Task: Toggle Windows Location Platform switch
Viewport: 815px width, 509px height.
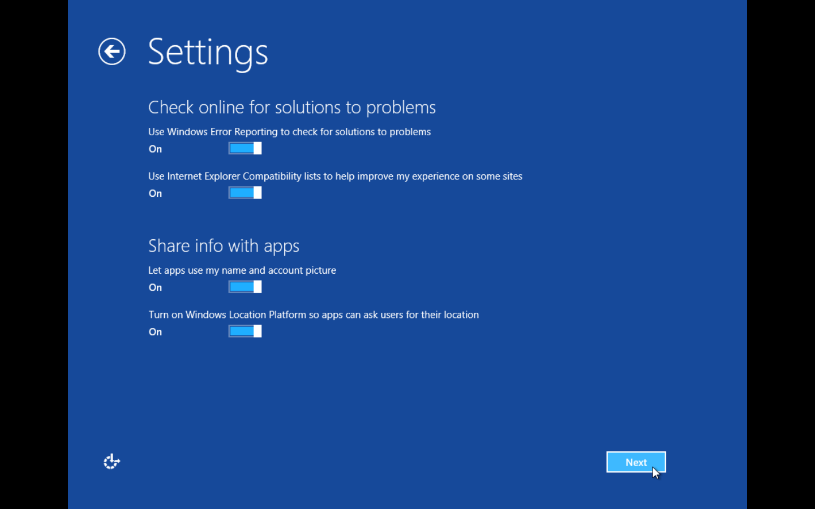Action: (x=245, y=331)
